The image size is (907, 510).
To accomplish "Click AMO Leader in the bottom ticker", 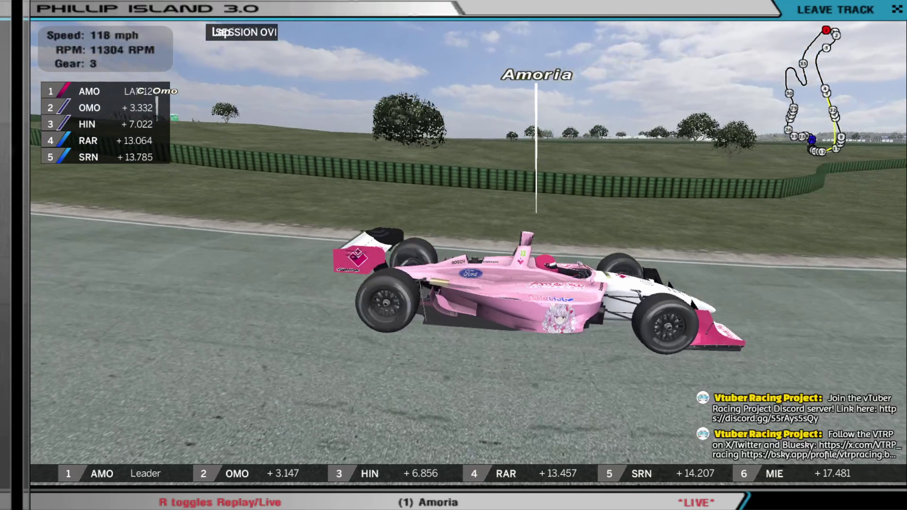I will [125, 474].
